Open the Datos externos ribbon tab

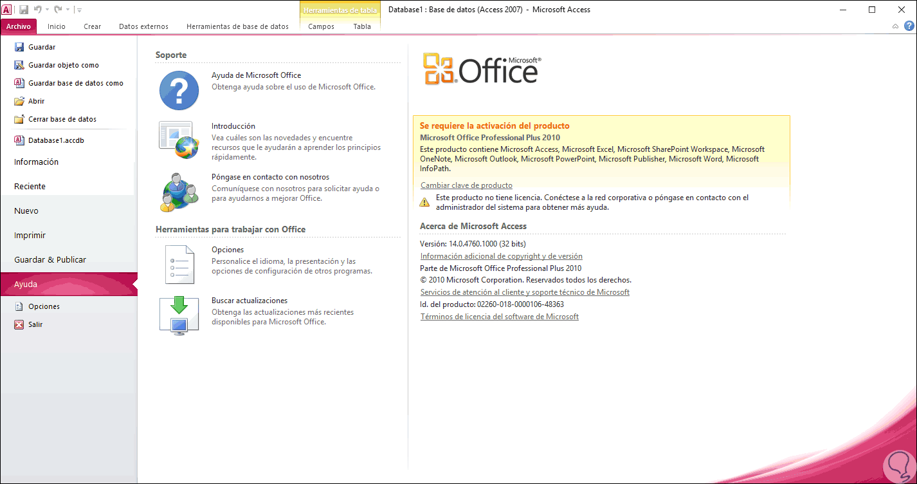click(144, 26)
